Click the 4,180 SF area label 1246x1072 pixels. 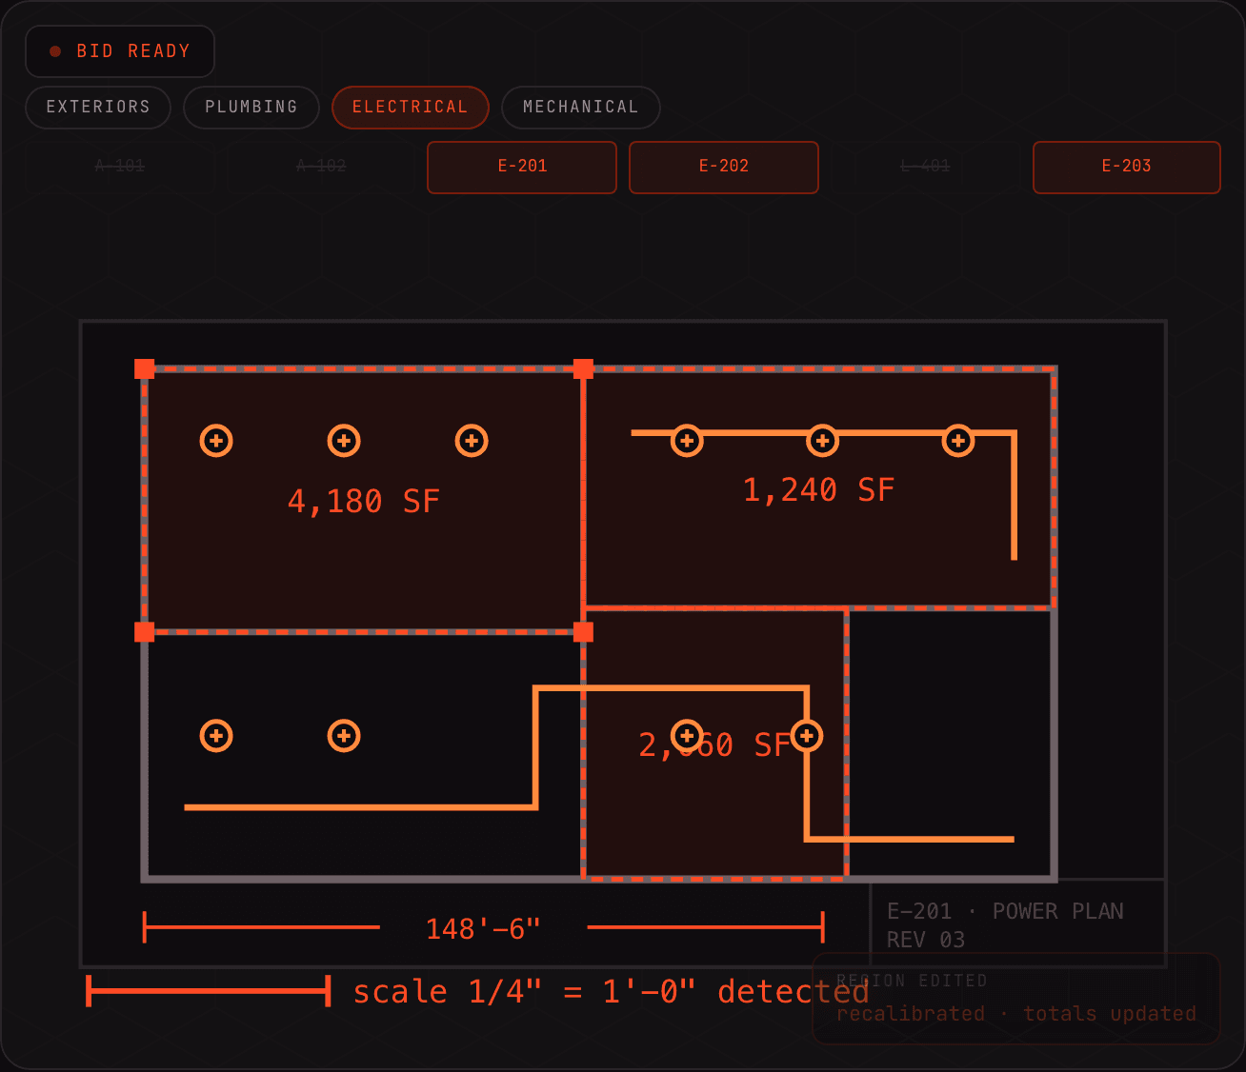[x=364, y=501]
